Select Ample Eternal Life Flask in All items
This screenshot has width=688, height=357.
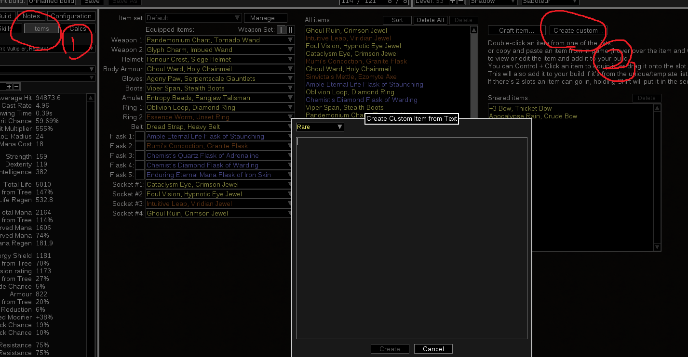coord(364,84)
